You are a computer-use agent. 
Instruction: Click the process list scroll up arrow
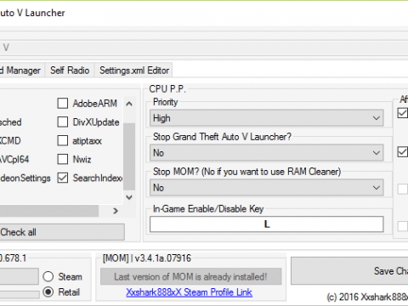(x=129, y=104)
